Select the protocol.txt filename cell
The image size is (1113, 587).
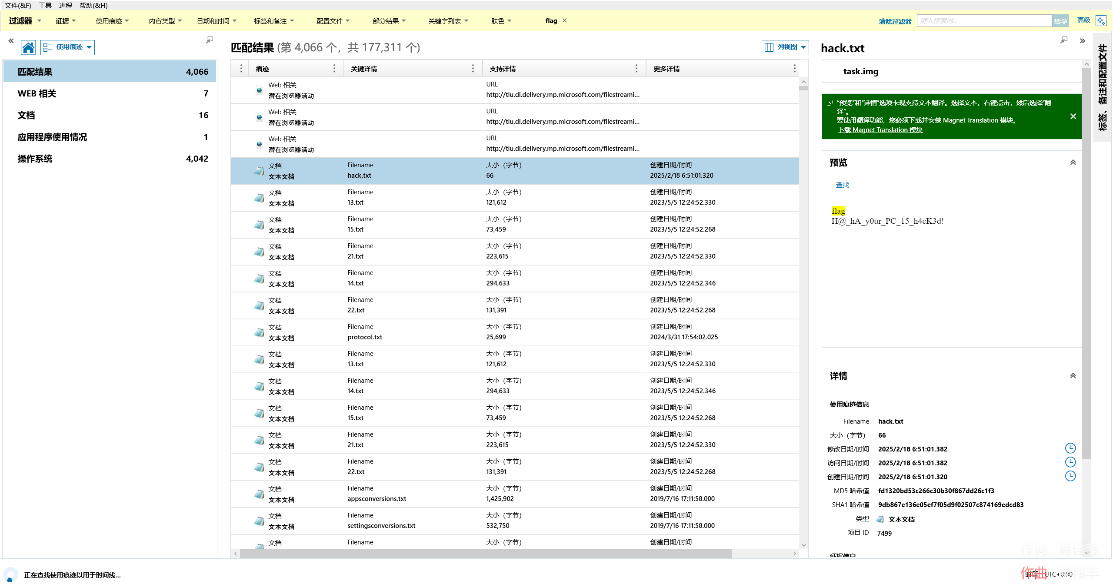coord(365,337)
